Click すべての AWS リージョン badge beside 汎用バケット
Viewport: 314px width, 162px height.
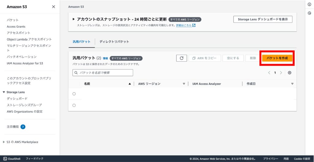126,58
